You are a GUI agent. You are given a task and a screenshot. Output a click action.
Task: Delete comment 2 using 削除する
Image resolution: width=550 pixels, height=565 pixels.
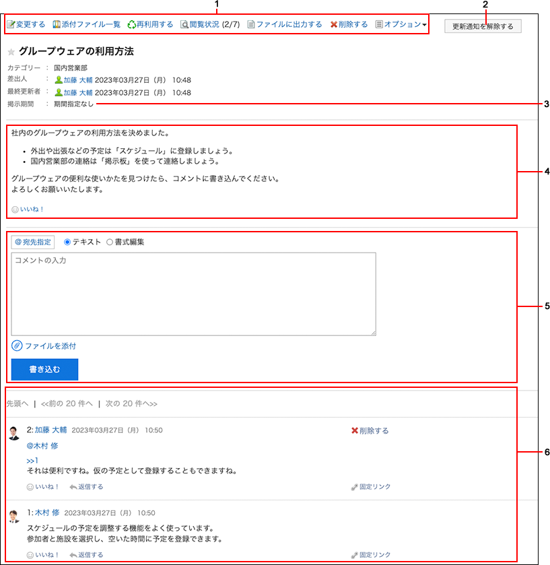click(370, 431)
